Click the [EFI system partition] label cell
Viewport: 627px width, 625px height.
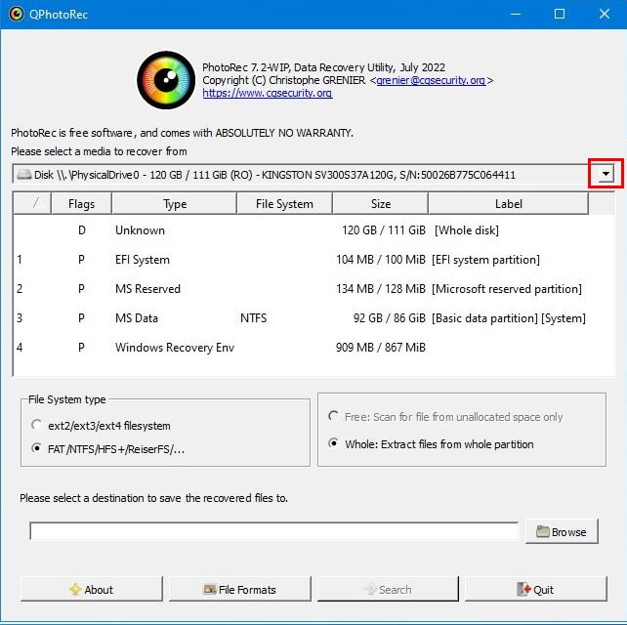(x=485, y=260)
